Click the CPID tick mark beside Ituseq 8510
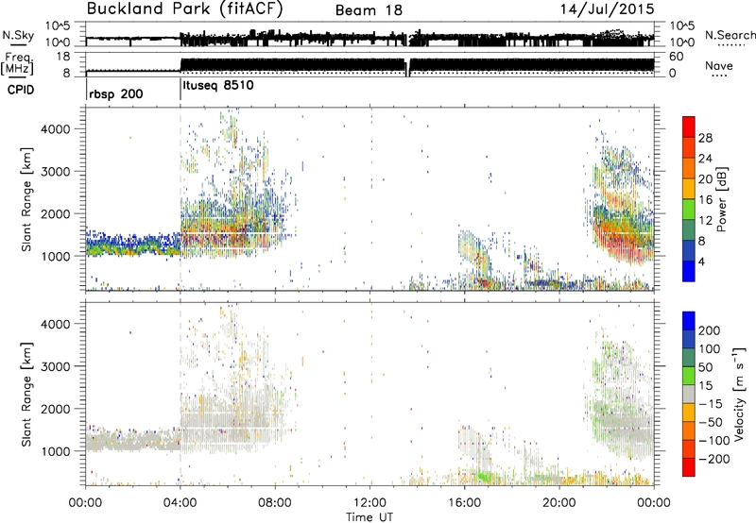The height and width of the screenshot is (523, 756). (x=180, y=90)
